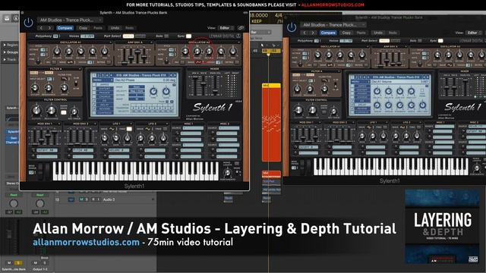486x273 pixels.
Task: Click Undo button in left Sylenth1 window
Action: (x=115, y=28)
